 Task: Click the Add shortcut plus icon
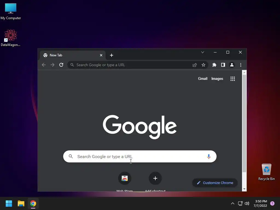155,178
